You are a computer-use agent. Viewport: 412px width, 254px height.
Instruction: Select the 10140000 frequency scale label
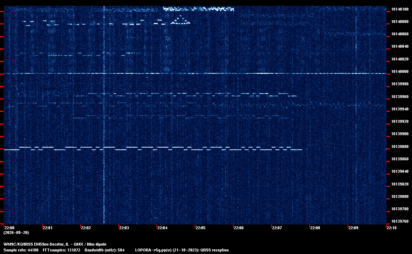click(400, 71)
